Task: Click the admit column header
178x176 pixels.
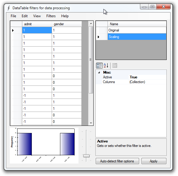Action: (37, 24)
